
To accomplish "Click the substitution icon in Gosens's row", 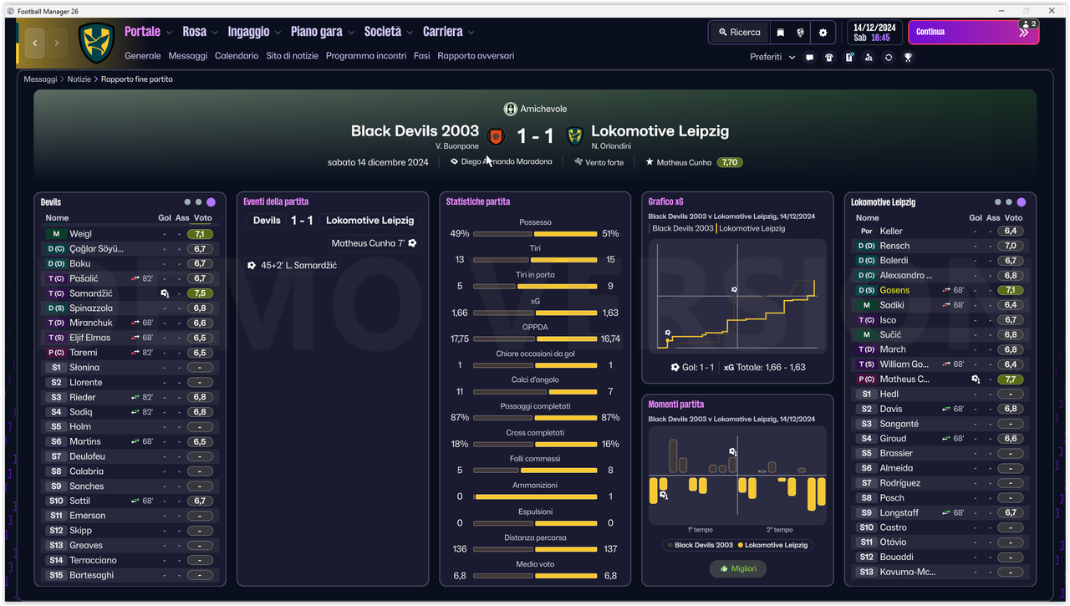I will [x=946, y=290].
